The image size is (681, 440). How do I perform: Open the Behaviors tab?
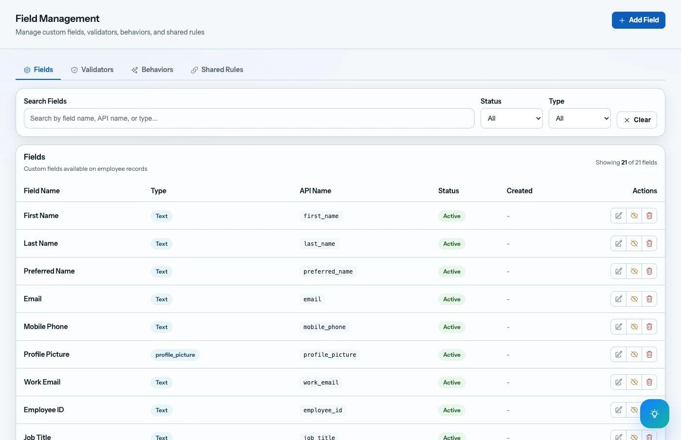152,70
